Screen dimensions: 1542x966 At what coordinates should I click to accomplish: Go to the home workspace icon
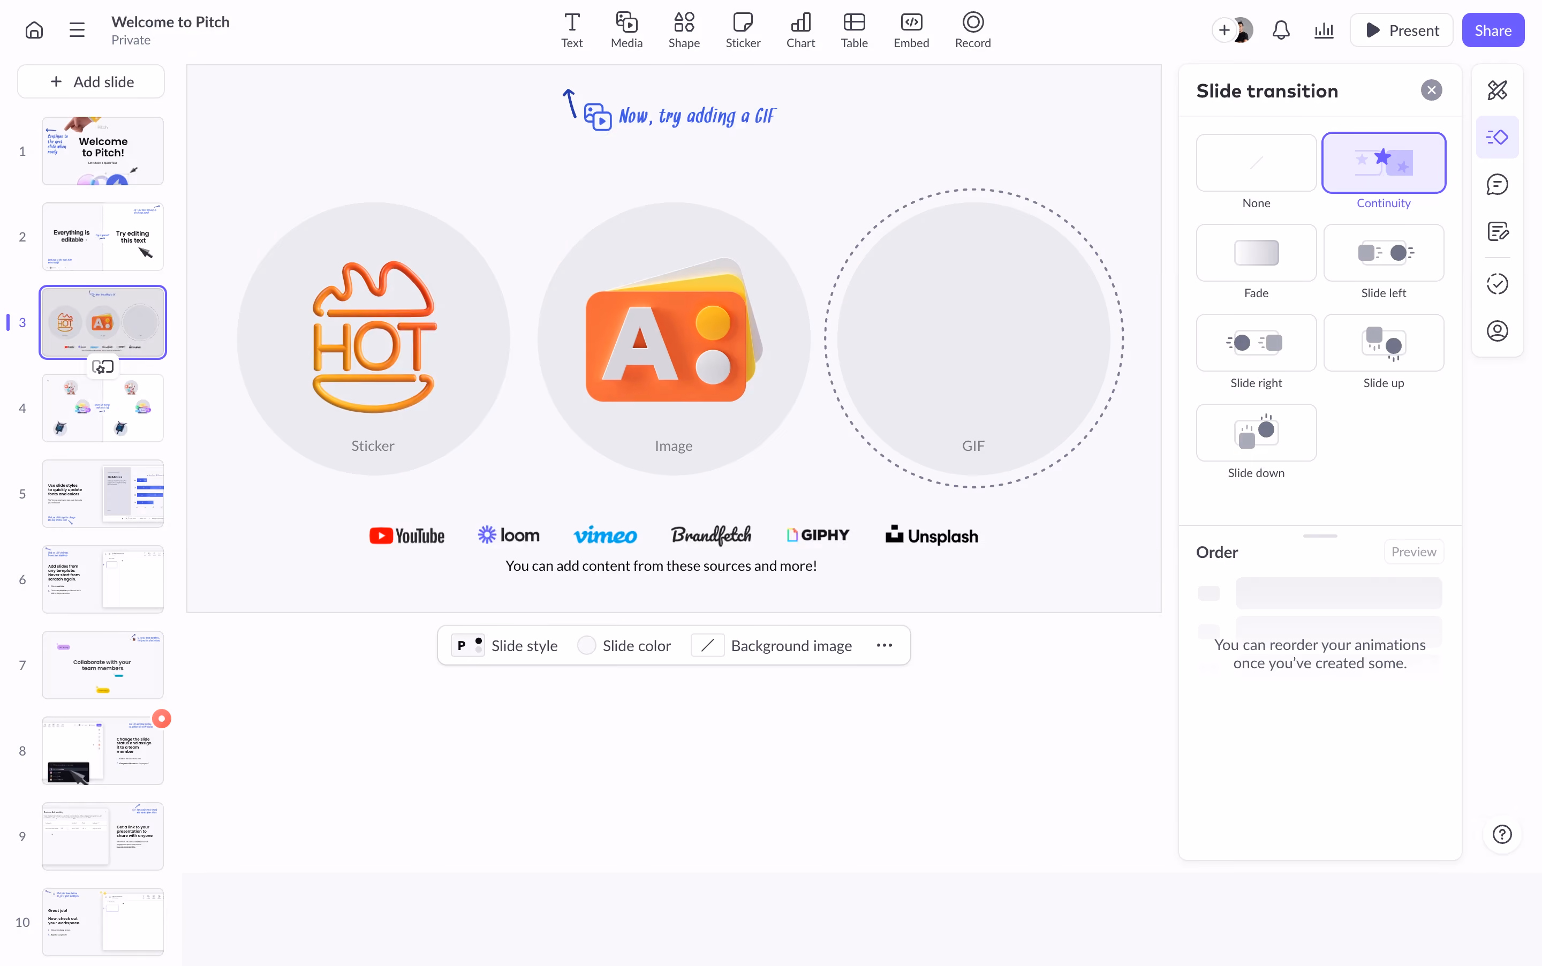34,30
